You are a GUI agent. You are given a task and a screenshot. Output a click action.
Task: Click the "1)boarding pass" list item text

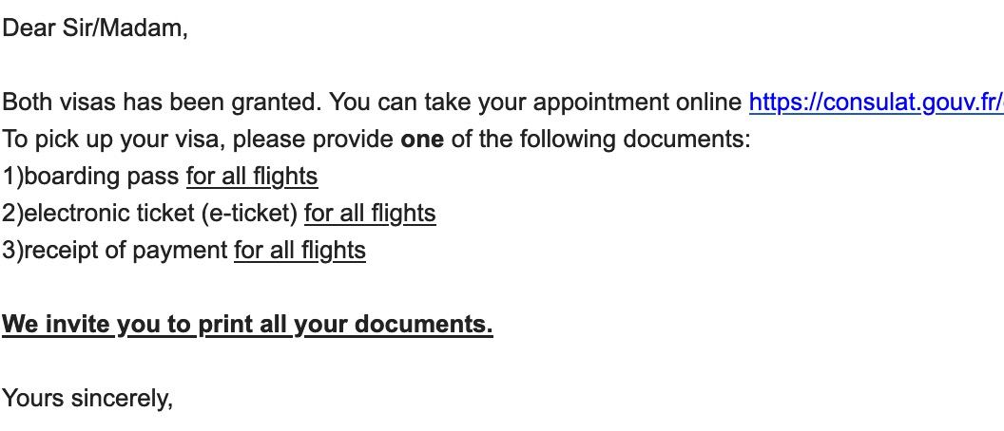point(91,177)
